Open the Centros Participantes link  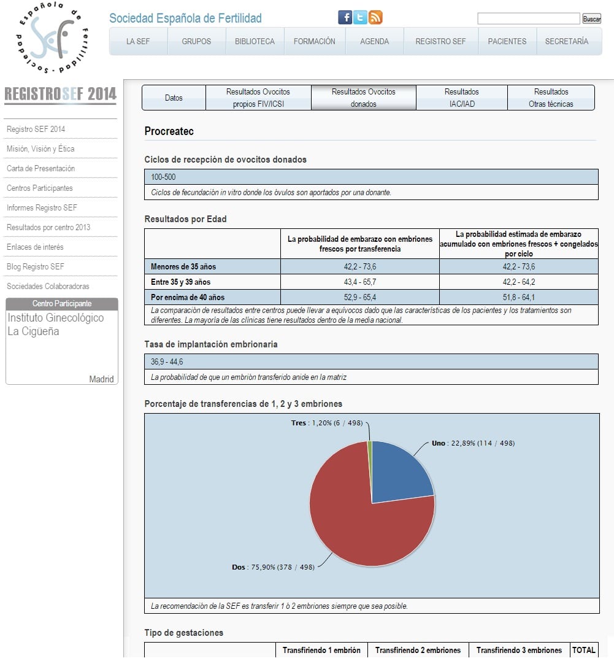click(40, 188)
